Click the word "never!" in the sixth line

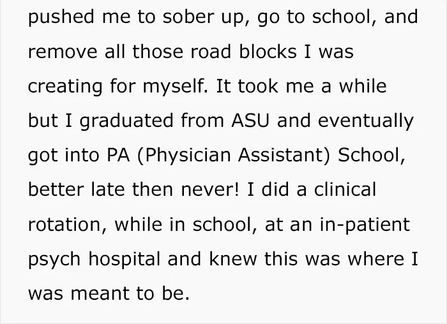[210, 191]
